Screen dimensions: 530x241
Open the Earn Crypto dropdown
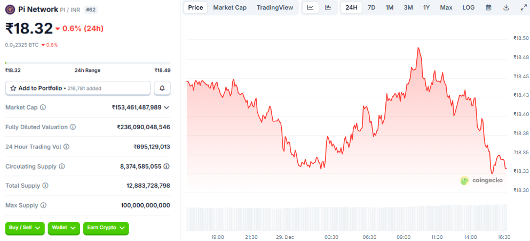106,228
